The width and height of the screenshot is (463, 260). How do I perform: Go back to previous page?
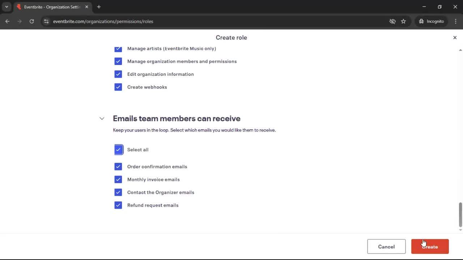[x=7, y=21]
